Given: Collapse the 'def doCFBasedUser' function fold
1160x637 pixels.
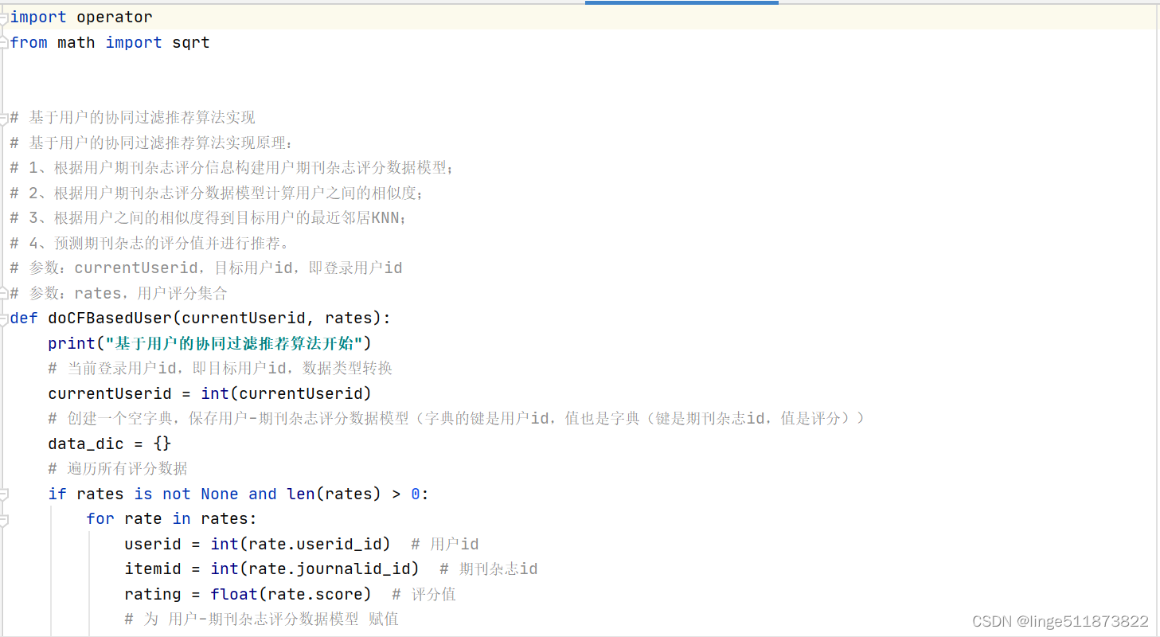Looking at the screenshot, I should (x=4, y=318).
